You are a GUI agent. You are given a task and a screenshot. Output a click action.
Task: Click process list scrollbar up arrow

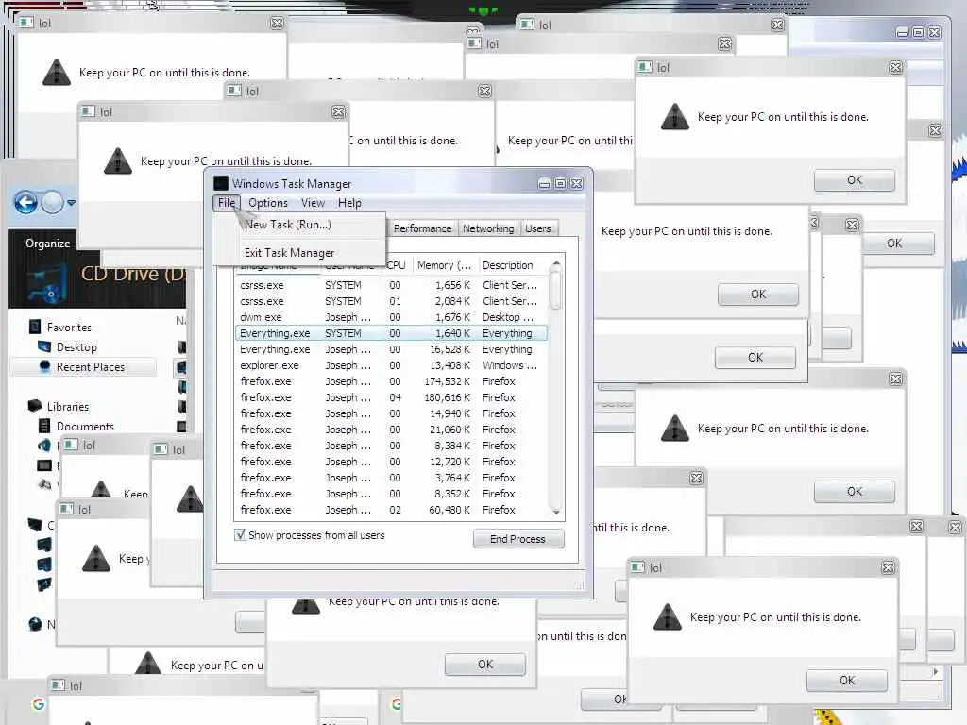pos(556,264)
